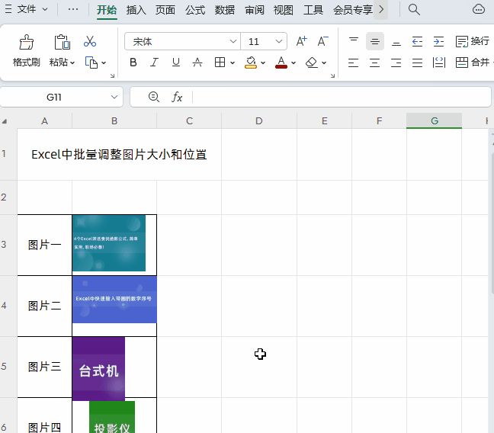The width and height of the screenshot is (494, 433).
Task: Click the Cut scissors icon
Action: click(90, 41)
